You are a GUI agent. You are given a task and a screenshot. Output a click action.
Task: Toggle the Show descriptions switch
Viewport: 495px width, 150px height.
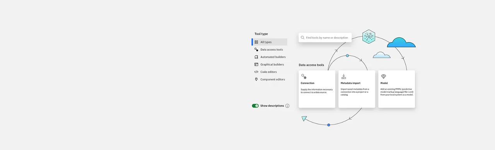[x=255, y=106]
